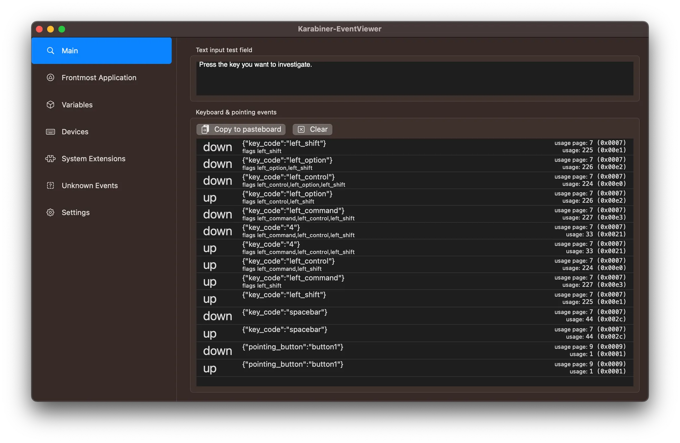Click the cube icon beside Variables
The image size is (680, 443).
coord(50,105)
